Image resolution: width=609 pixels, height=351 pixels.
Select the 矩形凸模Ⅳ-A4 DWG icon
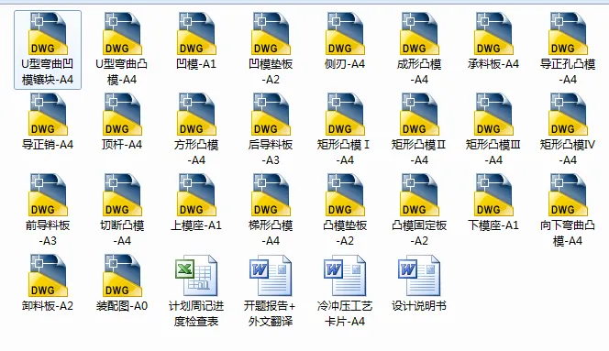coord(568,115)
